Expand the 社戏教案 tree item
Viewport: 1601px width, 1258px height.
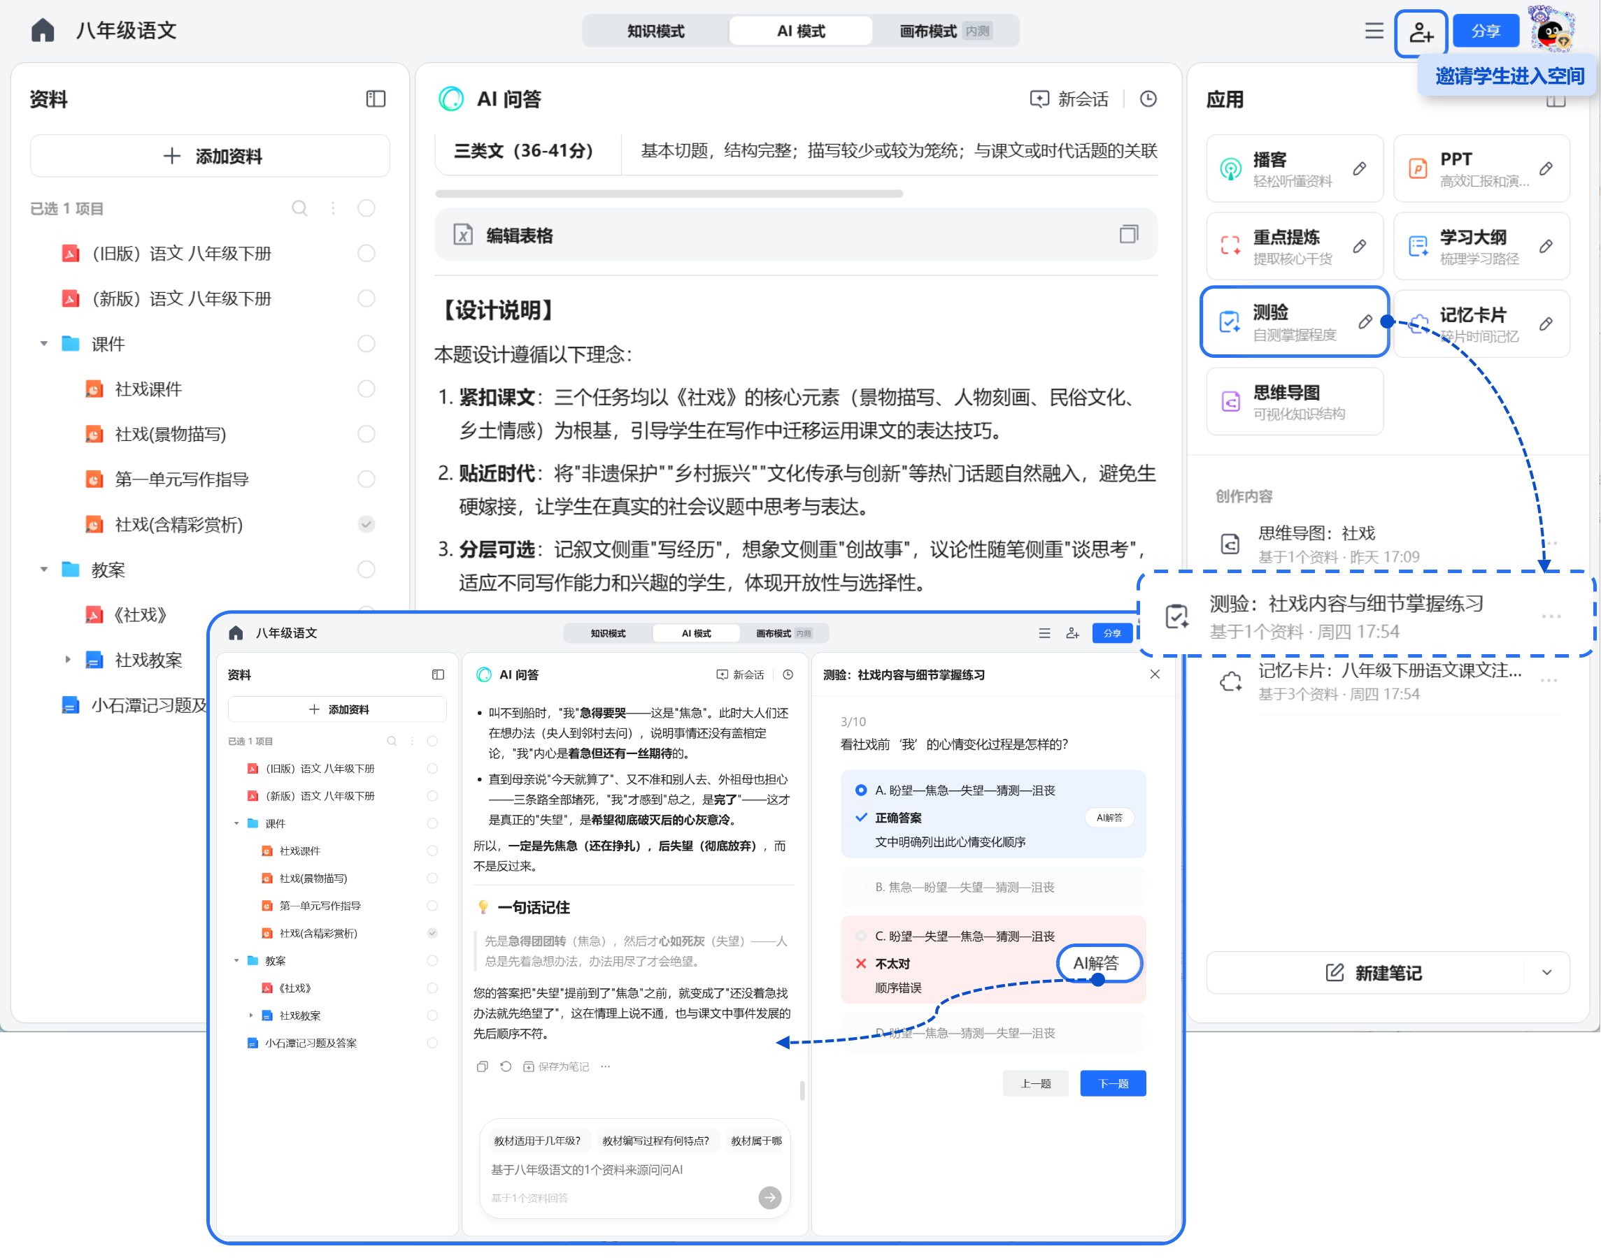(68, 660)
